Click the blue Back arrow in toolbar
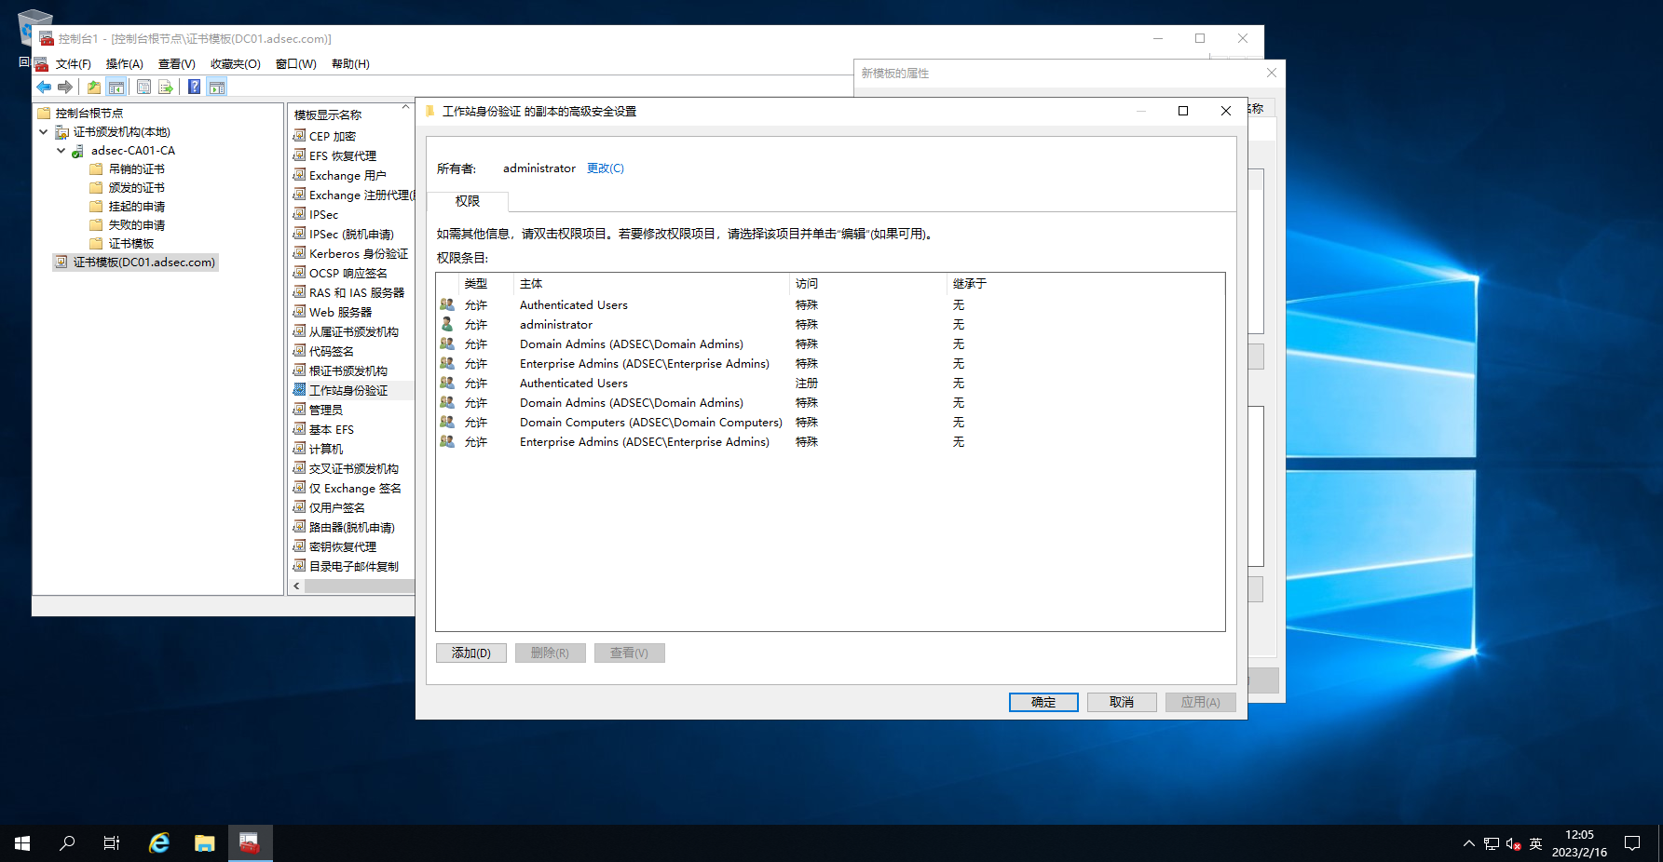 tap(44, 88)
